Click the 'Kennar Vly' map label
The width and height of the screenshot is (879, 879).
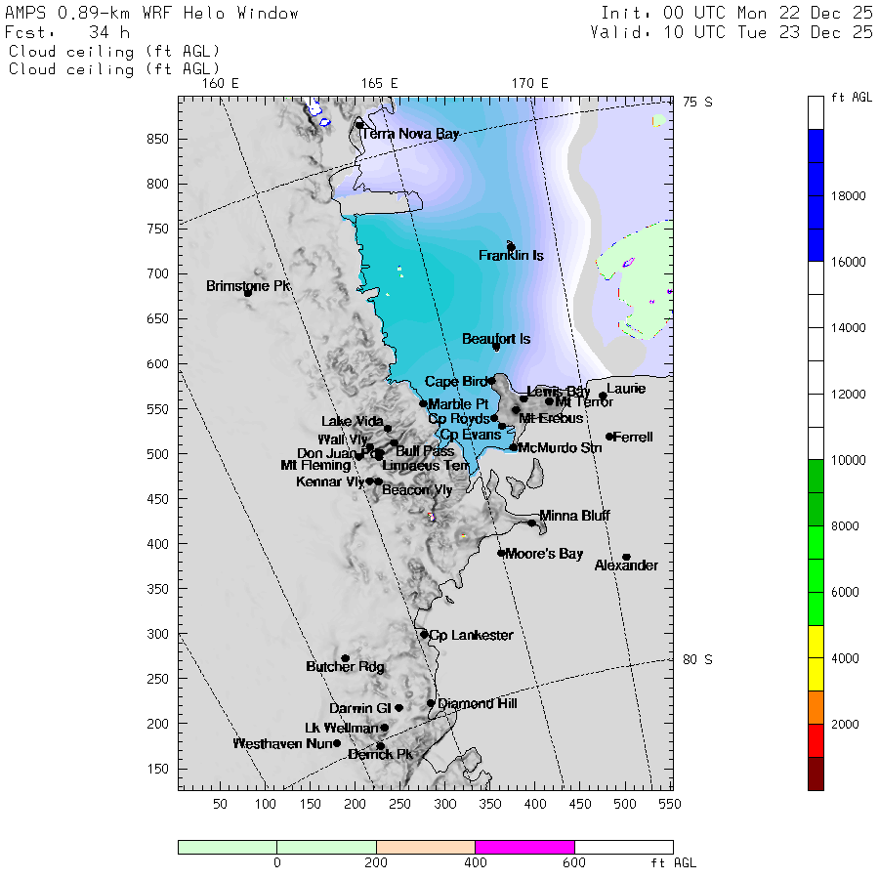tap(330, 481)
